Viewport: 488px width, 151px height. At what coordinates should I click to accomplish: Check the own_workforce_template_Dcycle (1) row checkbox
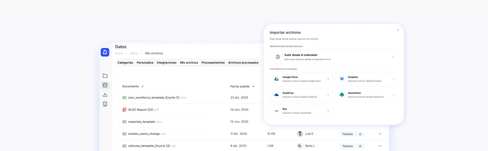point(119,98)
